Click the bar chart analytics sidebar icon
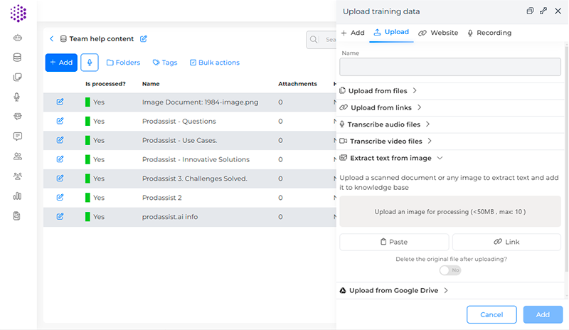 pyautogui.click(x=18, y=196)
